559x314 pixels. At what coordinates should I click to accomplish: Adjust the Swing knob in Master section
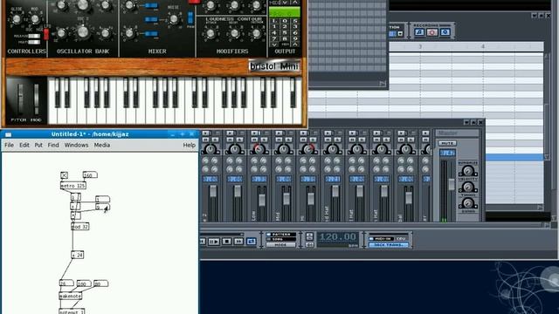468,202
